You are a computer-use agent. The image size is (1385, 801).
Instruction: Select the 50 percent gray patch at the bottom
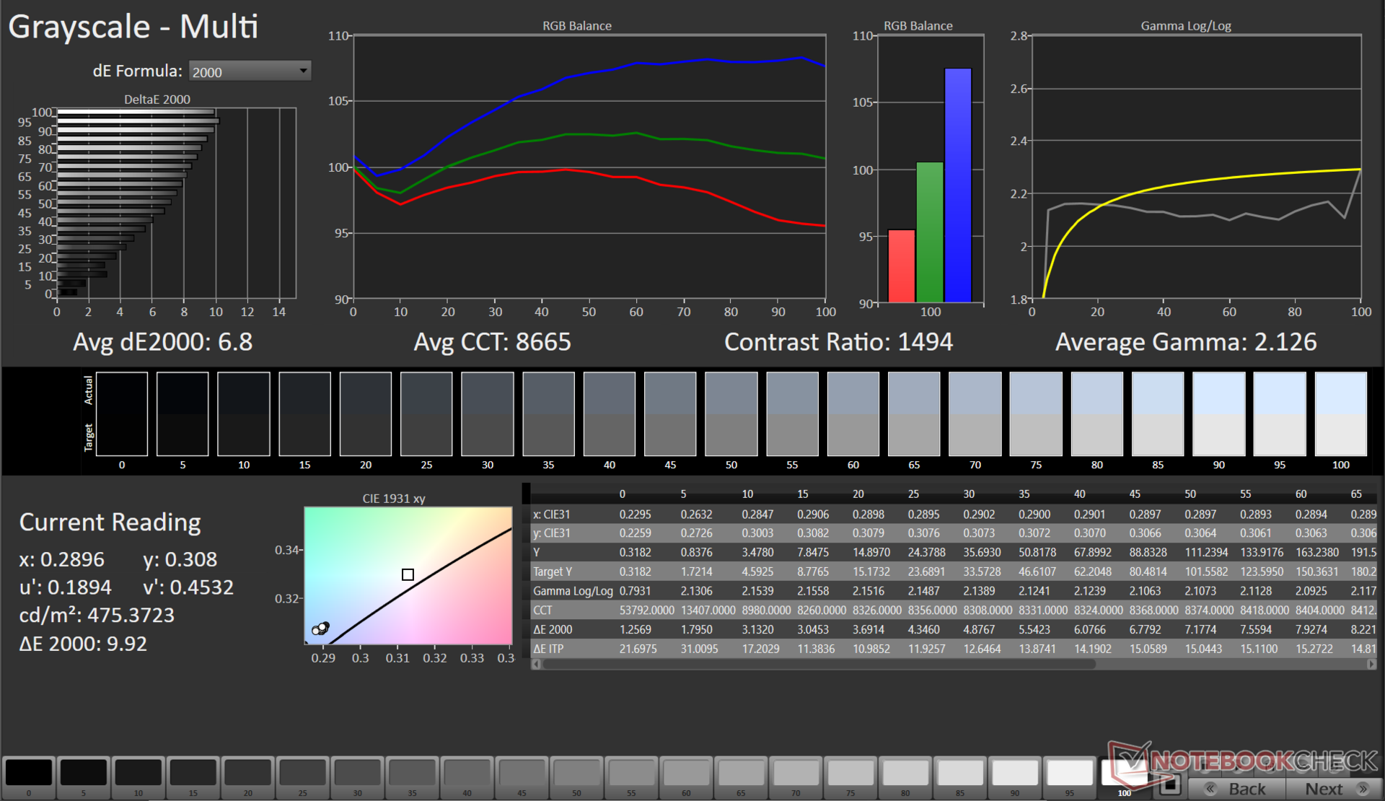pyautogui.click(x=577, y=776)
